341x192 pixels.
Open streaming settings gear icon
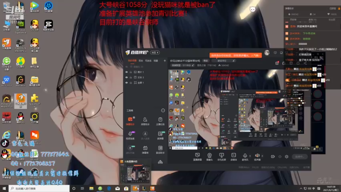tap(286, 157)
